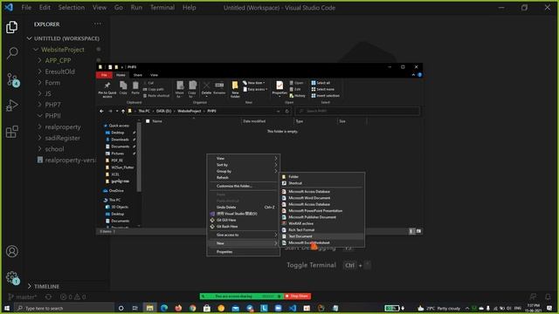Switch to the View ribbon tab in File Explorer
This screenshot has width=559, height=314.
[154, 75]
